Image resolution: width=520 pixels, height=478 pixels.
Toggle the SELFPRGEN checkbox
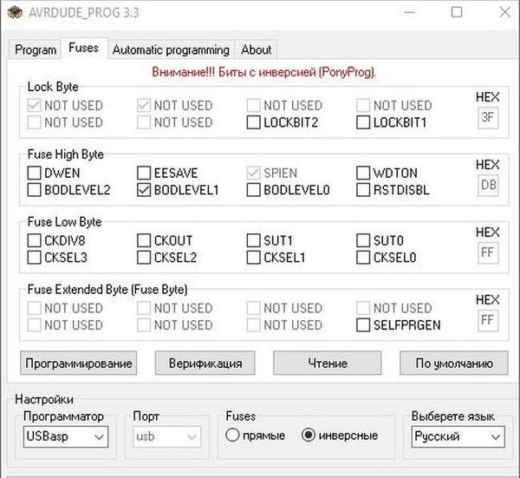[x=363, y=324]
